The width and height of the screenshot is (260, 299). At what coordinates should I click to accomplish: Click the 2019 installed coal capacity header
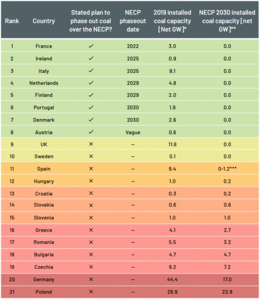(x=172, y=21)
